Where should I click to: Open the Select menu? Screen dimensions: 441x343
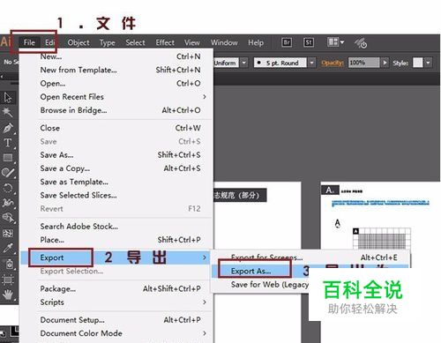point(135,43)
